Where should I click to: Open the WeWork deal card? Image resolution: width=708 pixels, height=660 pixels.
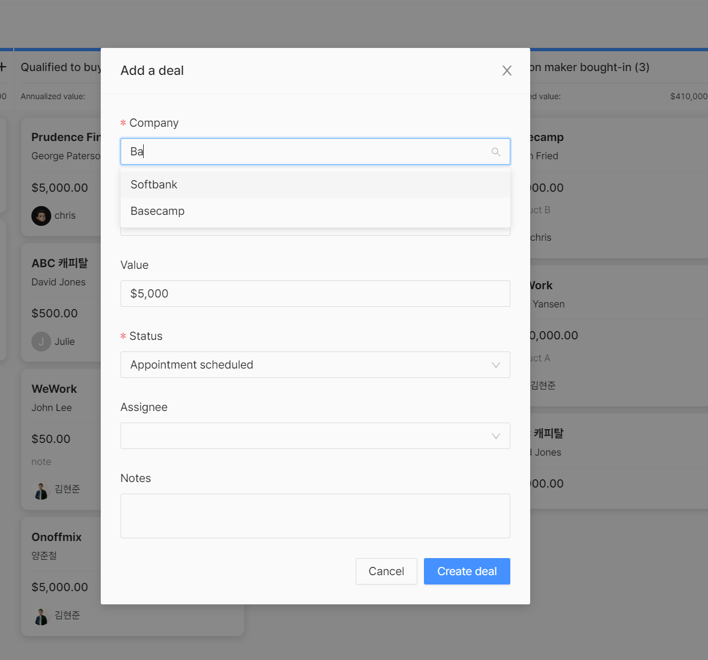click(61, 439)
